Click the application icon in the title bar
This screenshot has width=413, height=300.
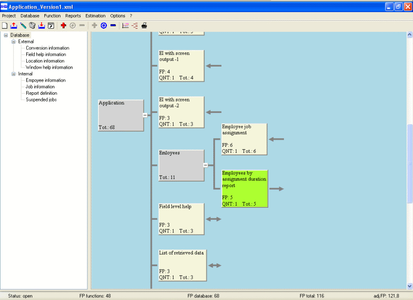pos(4,7)
